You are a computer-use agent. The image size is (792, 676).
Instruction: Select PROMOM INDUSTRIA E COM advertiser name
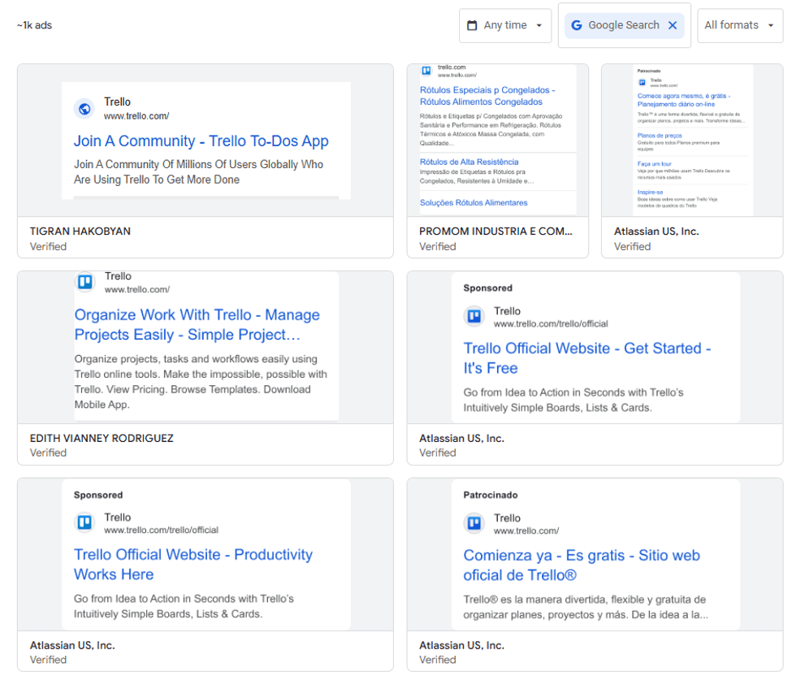[496, 232]
